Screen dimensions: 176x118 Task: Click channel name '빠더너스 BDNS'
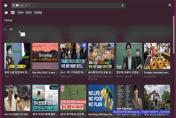tap(124, 76)
